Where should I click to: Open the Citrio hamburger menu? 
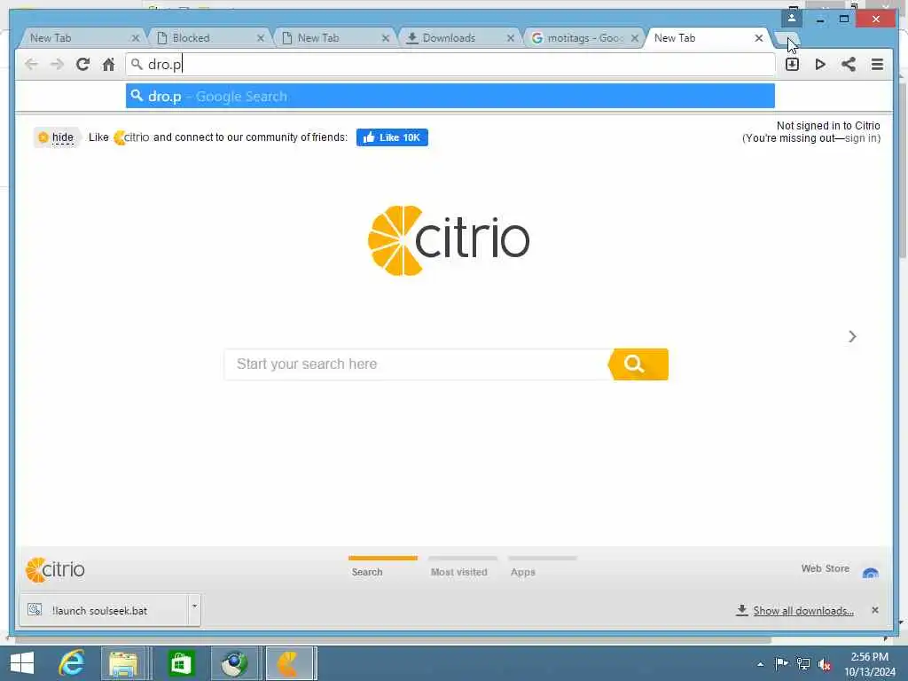pos(877,64)
